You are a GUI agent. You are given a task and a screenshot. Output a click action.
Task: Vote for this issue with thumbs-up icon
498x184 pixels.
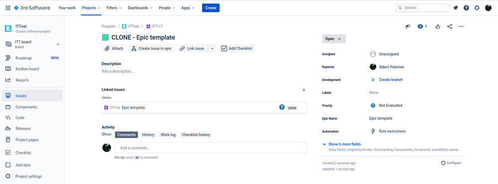[438, 26]
